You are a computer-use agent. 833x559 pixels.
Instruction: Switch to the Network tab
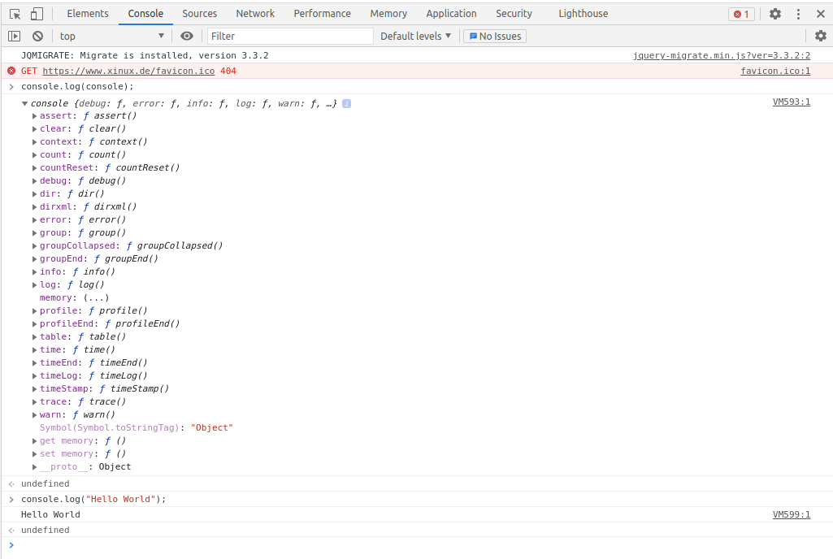coord(255,14)
